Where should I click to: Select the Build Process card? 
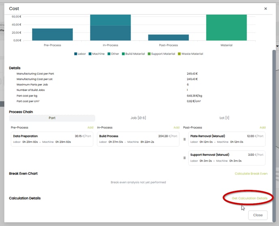pyautogui.click(x=138, y=139)
